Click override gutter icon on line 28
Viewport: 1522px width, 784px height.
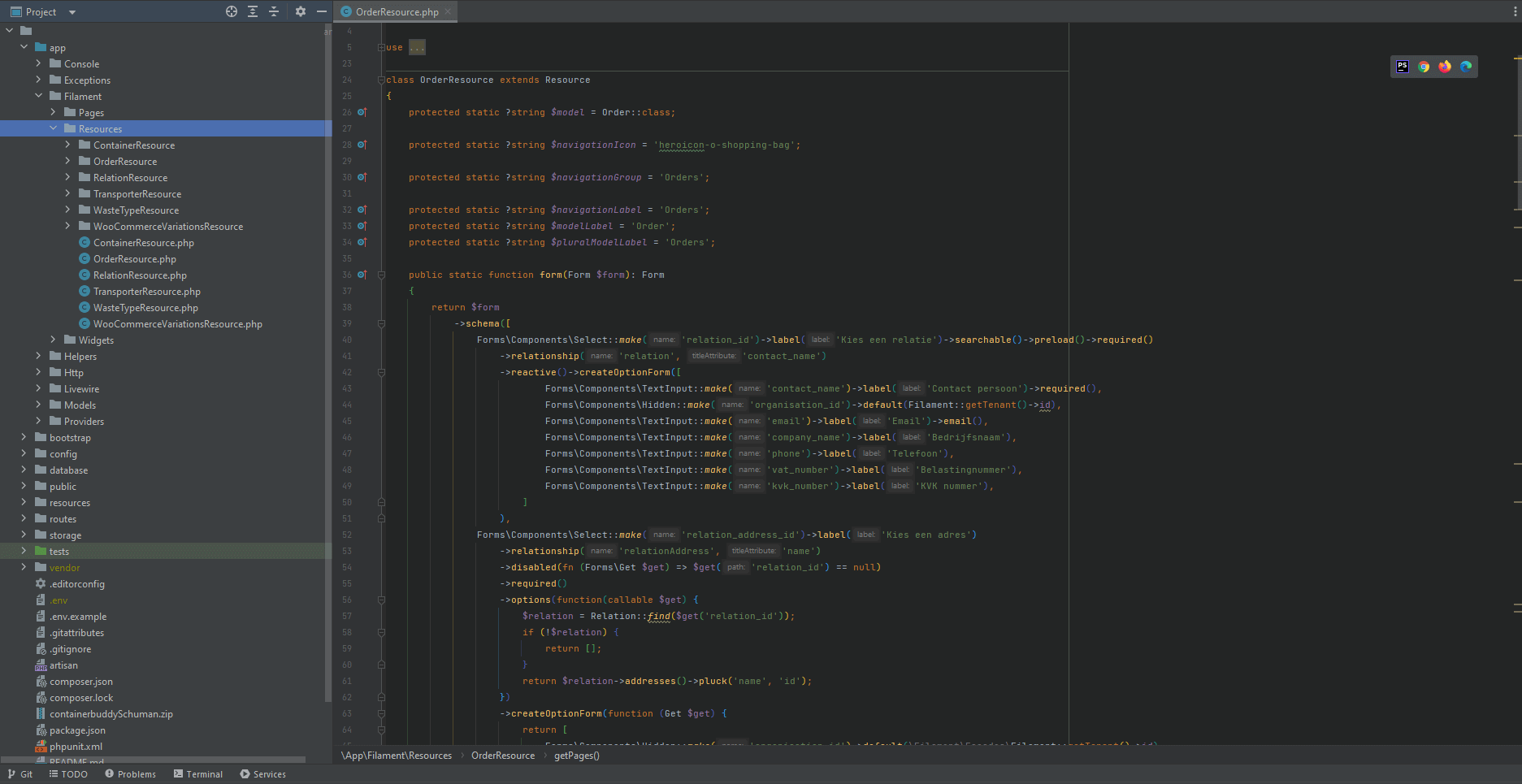pyautogui.click(x=362, y=145)
